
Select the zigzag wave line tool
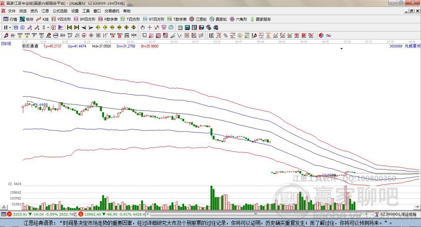(179, 35)
